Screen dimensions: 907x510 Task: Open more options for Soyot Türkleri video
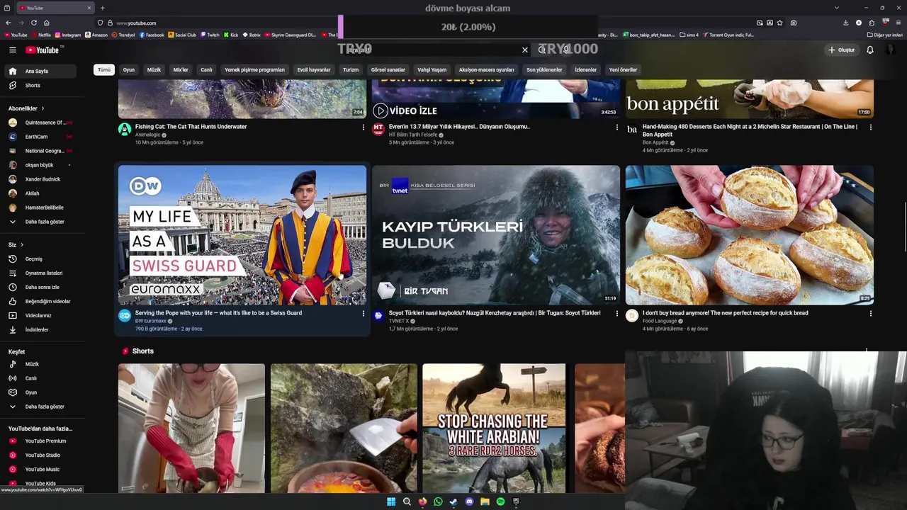(617, 314)
